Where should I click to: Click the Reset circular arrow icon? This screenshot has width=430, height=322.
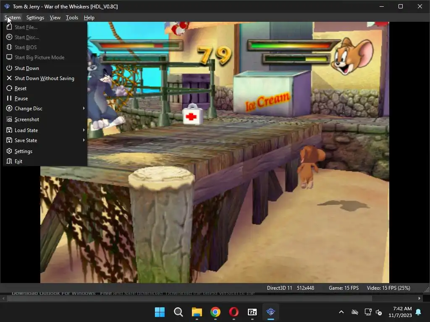(x=9, y=88)
